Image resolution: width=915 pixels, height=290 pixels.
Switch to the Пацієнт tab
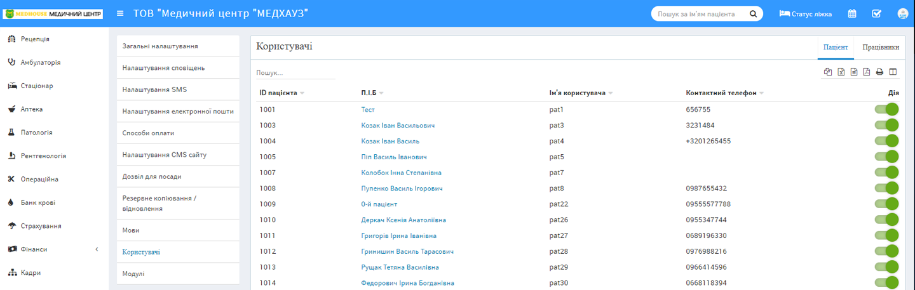coord(836,48)
